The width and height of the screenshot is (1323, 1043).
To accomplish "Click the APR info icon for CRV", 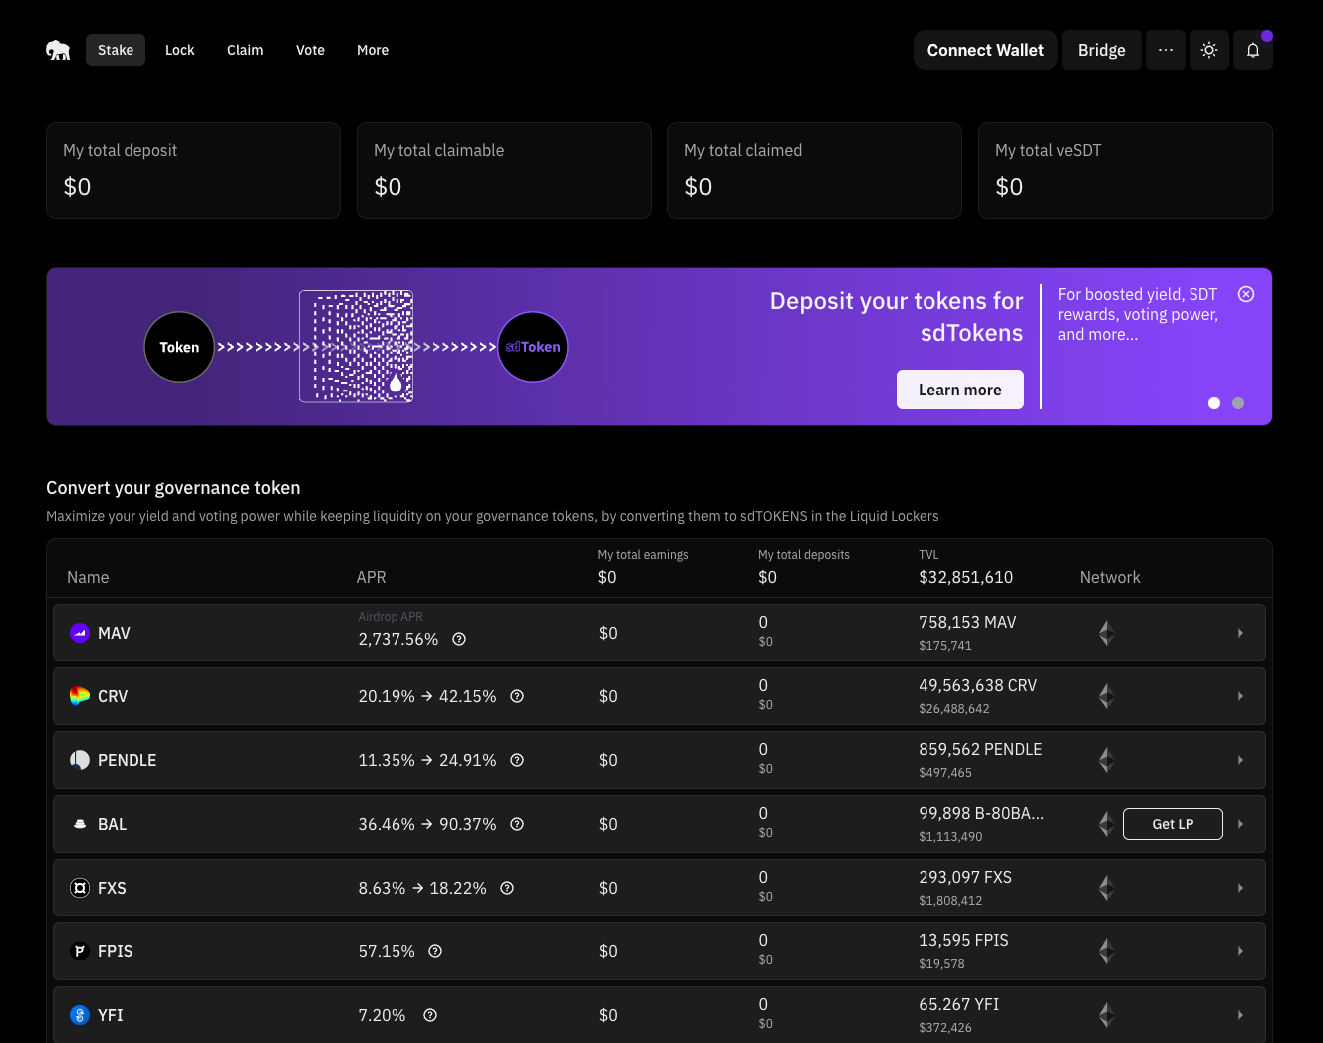I will pos(517,696).
